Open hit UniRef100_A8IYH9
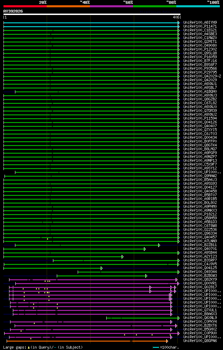Screen dimensions: 223x350 (200, 23)
